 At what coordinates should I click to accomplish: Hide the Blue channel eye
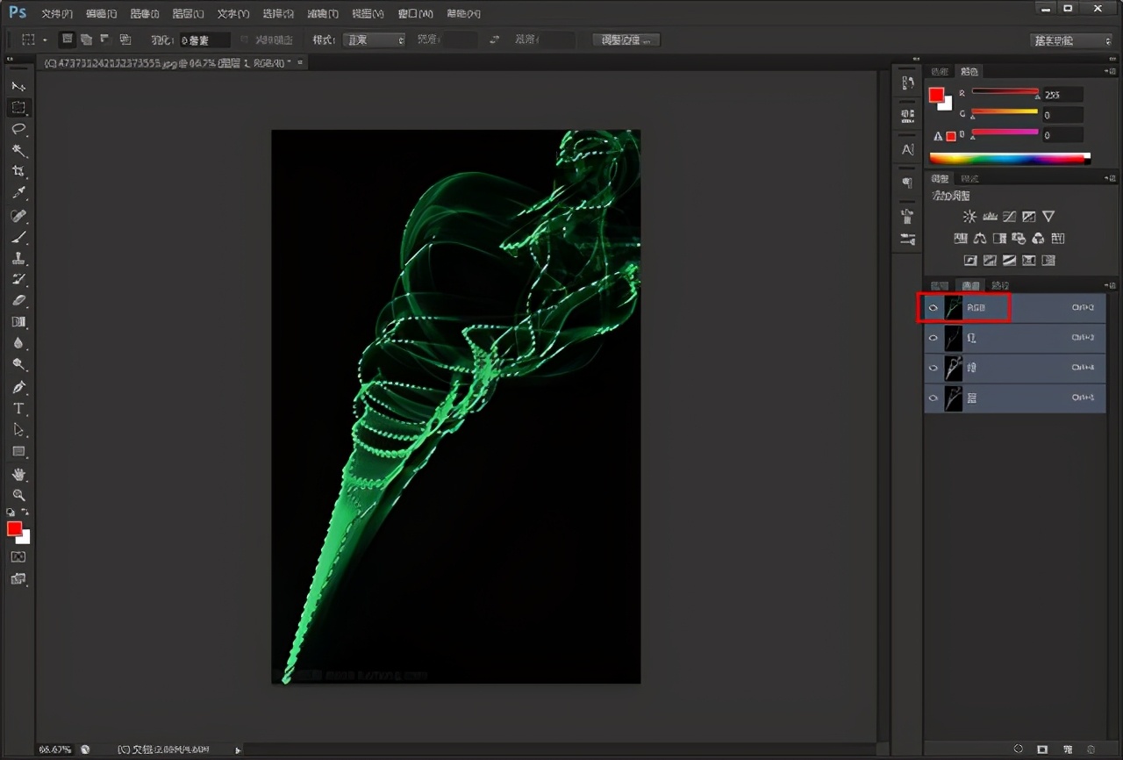click(933, 398)
